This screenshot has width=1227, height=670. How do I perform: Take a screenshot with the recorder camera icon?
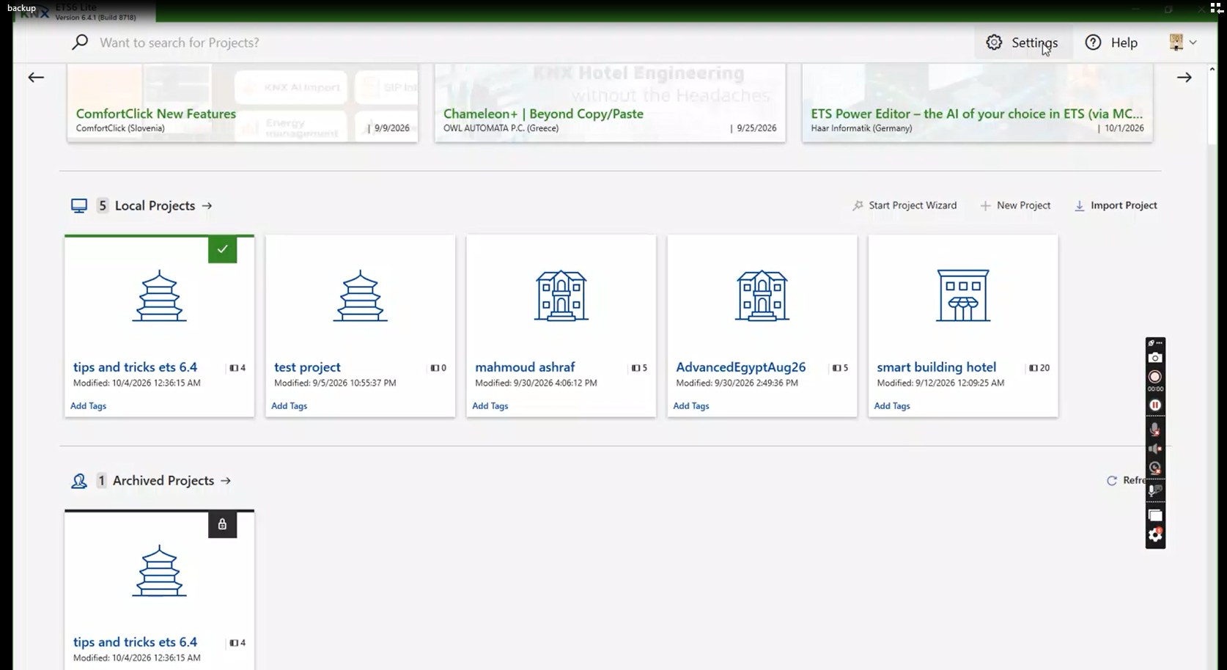click(1155, 358)
